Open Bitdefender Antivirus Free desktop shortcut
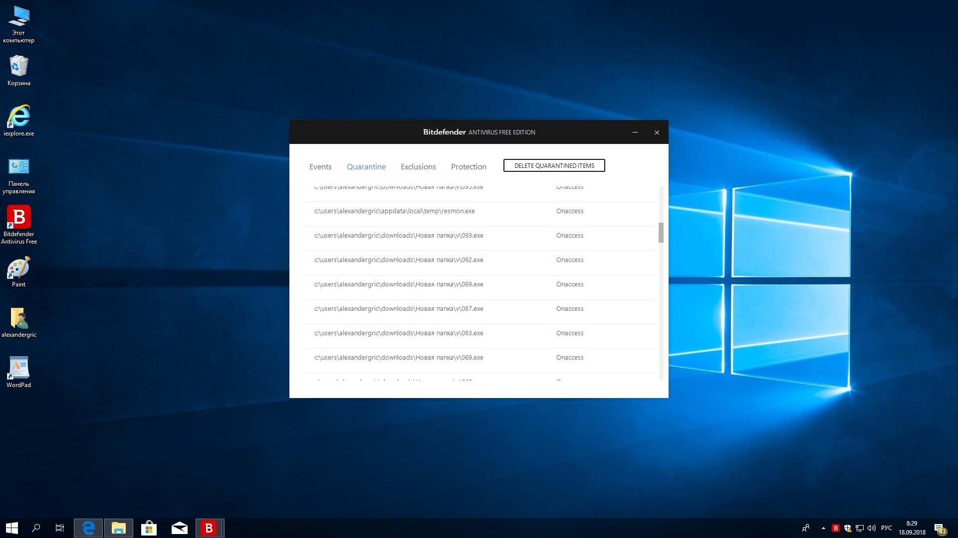 click(x=19, y=218)
